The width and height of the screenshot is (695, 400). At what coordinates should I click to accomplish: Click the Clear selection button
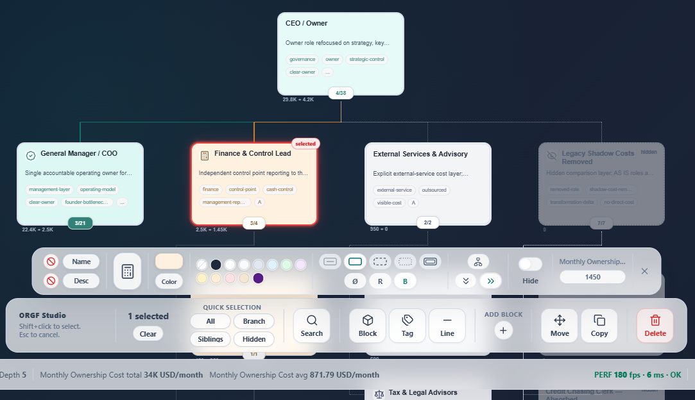pyautogui.click(x=148, y=334)
